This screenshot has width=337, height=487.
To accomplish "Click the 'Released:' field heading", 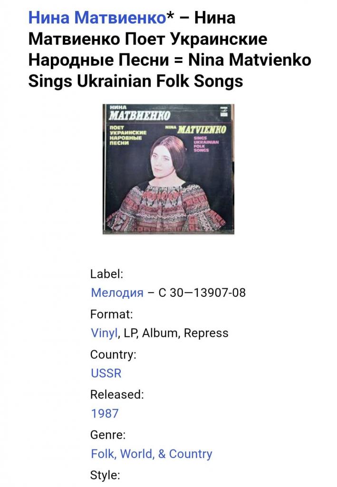I will pyautogui.click(x=117, y=394).
